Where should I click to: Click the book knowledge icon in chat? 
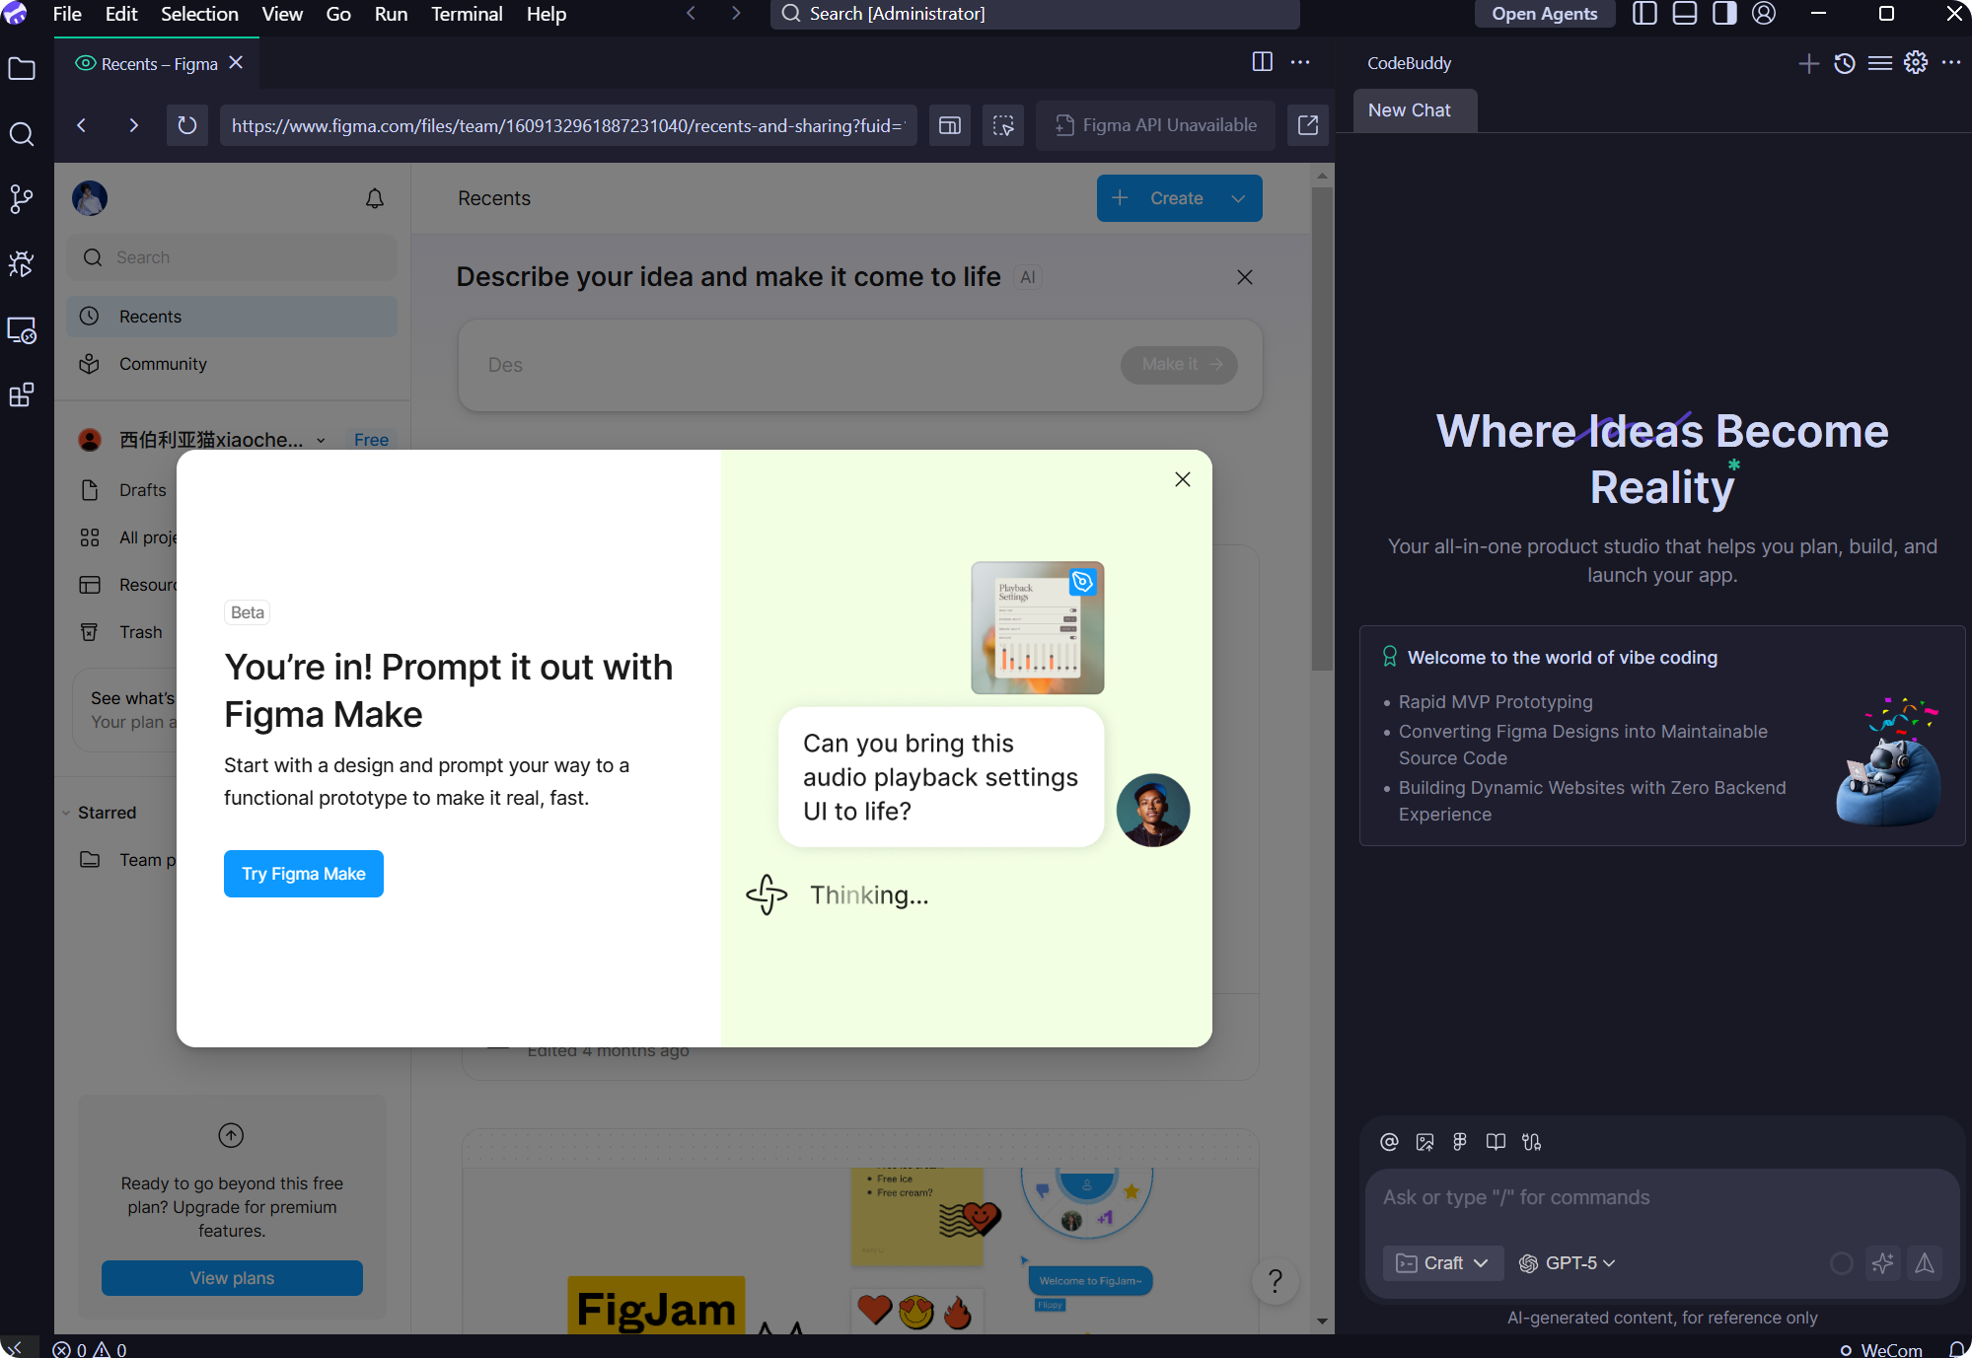[x=1496, y=1142]
